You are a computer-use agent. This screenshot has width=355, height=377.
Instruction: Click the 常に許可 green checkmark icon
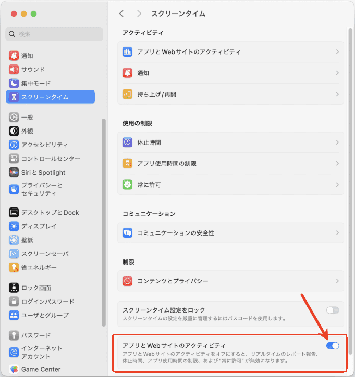127,185
